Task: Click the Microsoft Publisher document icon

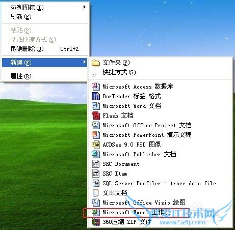Action: (x=96, y=154)
